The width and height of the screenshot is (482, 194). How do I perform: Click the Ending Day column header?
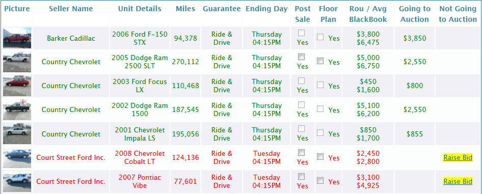(266, 9)
